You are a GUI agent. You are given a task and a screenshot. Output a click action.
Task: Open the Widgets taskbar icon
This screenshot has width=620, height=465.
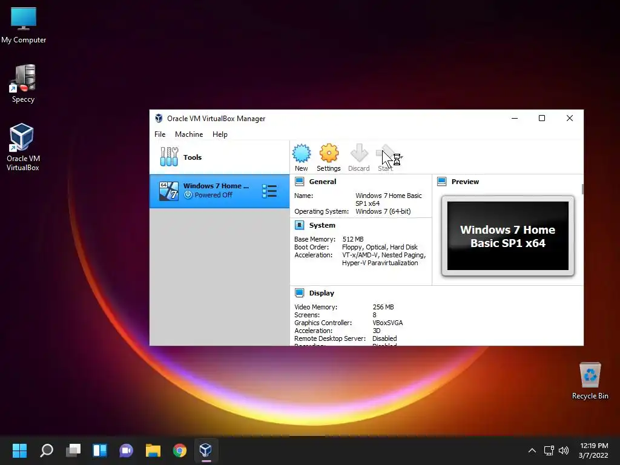[x=100, y=450]
